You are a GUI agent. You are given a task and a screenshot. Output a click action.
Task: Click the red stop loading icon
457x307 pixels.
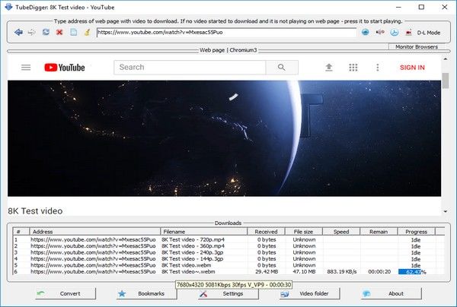click(59, 33)
